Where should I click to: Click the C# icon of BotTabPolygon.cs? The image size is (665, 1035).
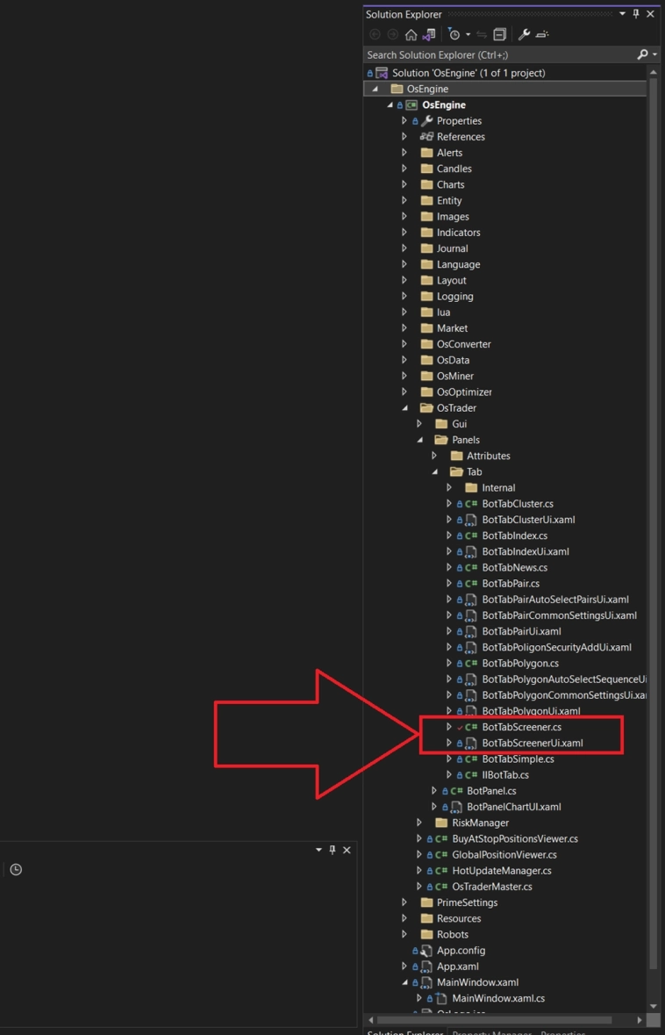click(471, 664)
